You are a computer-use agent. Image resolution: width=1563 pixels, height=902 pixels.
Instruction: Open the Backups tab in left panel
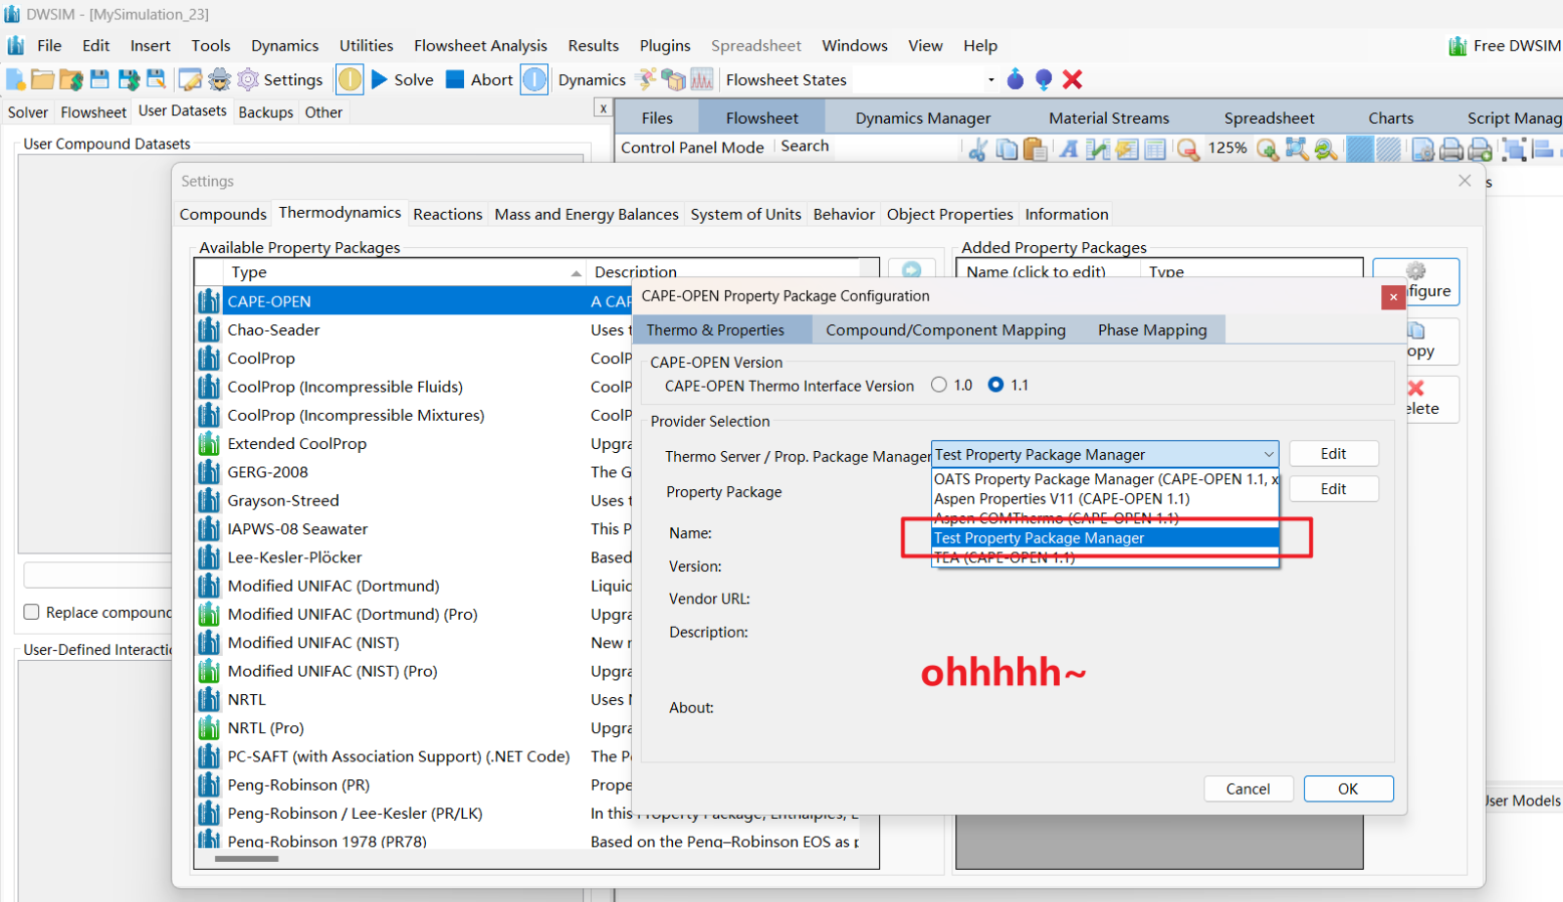click(x=266, y=112)
